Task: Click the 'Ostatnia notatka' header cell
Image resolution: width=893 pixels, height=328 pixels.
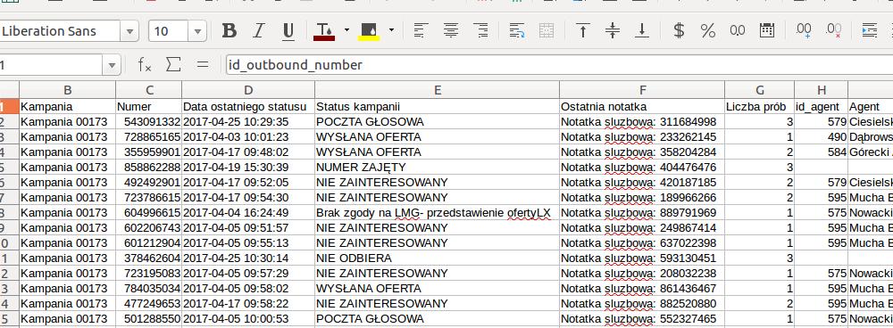Action: 642,106
